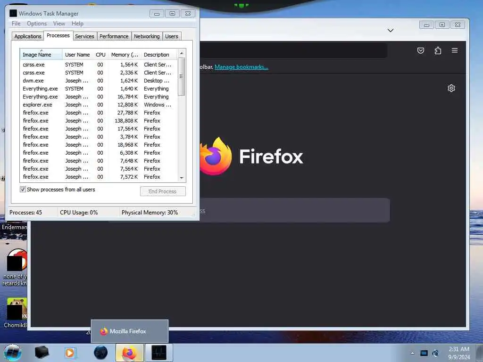Select firefox.exe row using 7,572 K
This screenshot has height=362, width=483.
[99, 177]
